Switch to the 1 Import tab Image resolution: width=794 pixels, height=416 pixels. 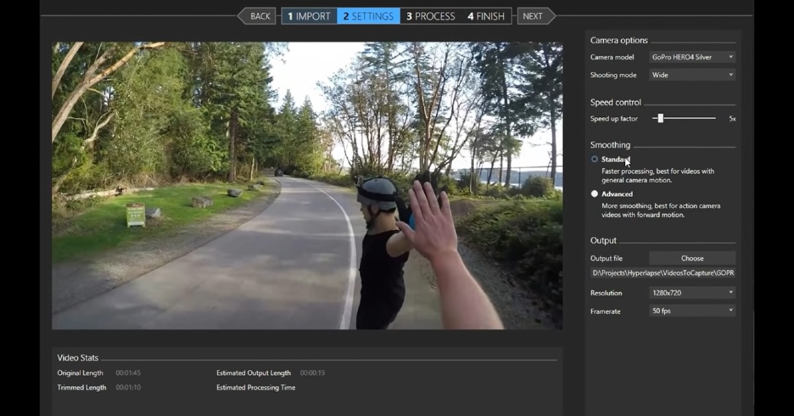308,16
